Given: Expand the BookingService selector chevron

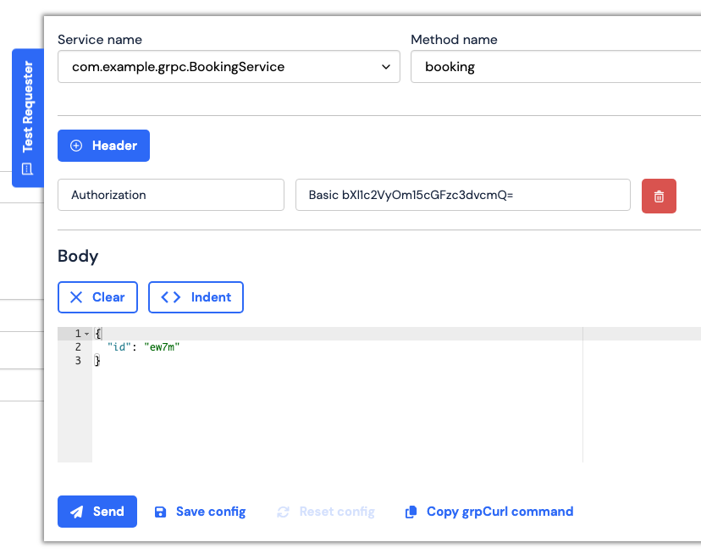Looking at the screenshot, I should 387,66.
